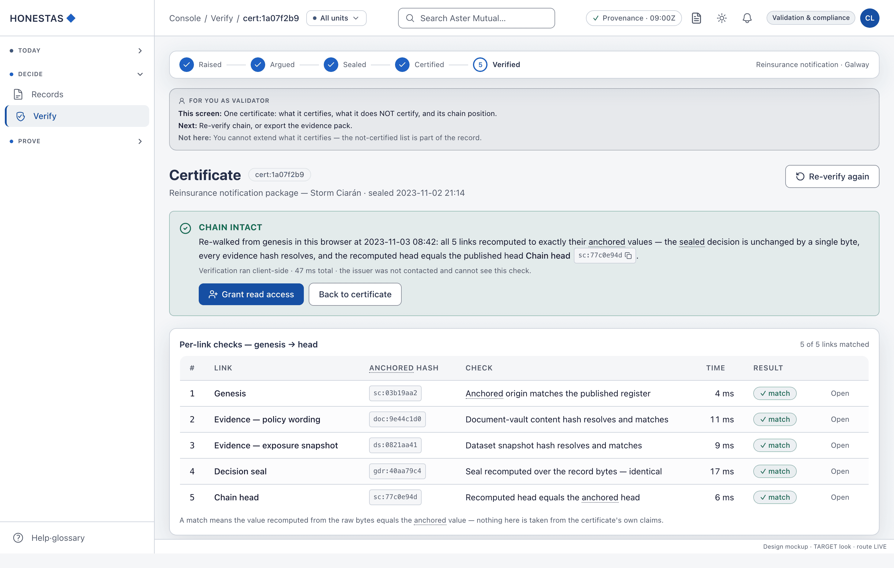Click the CHECK column header
This screenshot has height=568, width=894.
coord(478,368)
